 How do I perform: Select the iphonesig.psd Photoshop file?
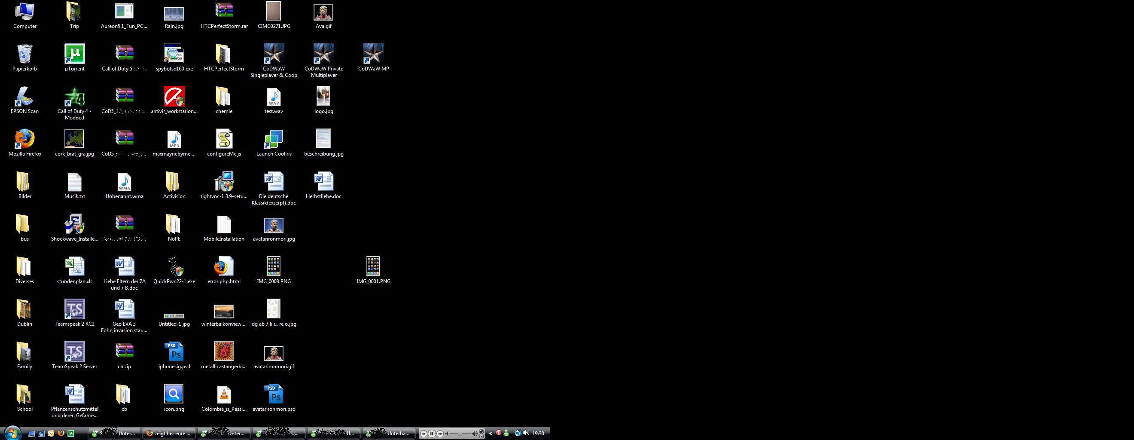point(174,352)
